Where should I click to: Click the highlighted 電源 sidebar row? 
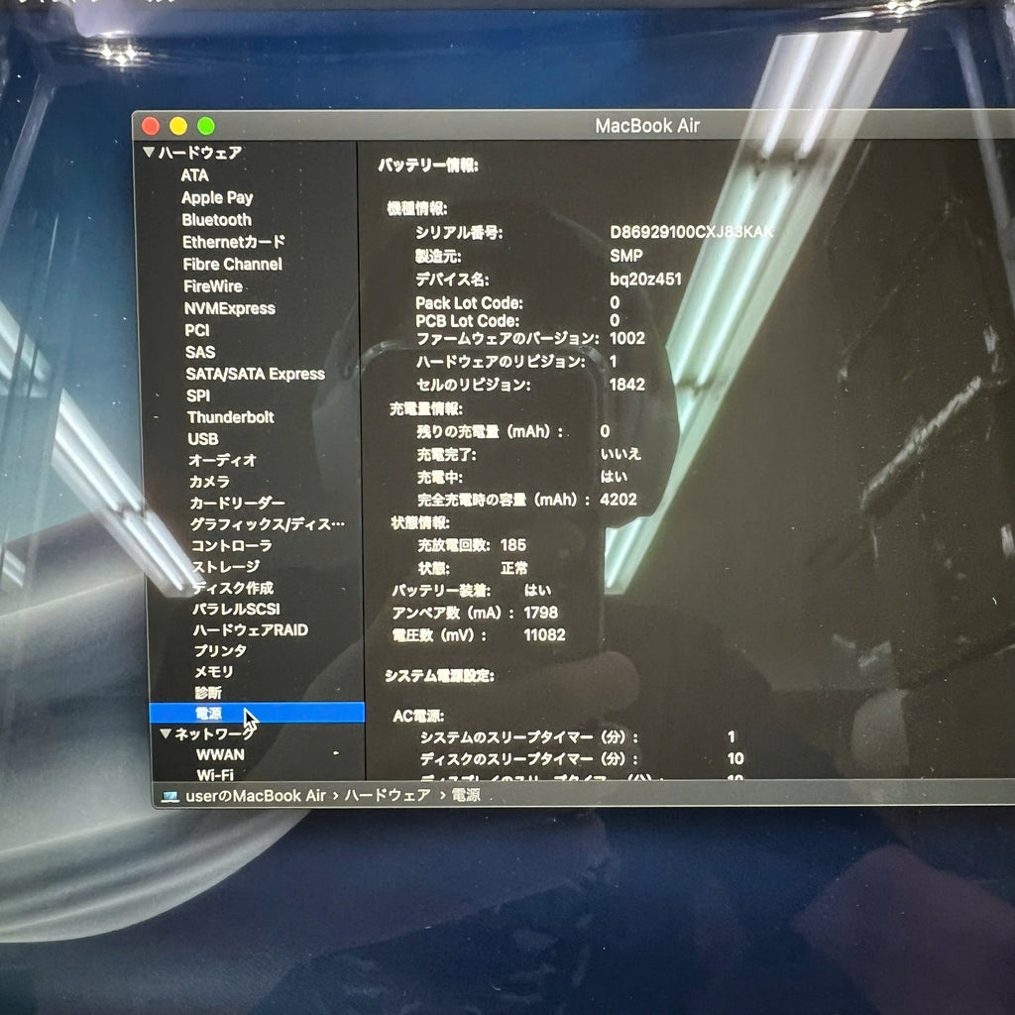(x=257, y=713)
